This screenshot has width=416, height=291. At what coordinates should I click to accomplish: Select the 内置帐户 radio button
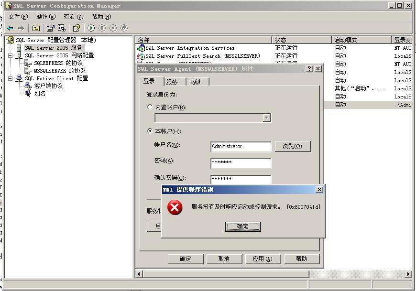click(150, 107)
